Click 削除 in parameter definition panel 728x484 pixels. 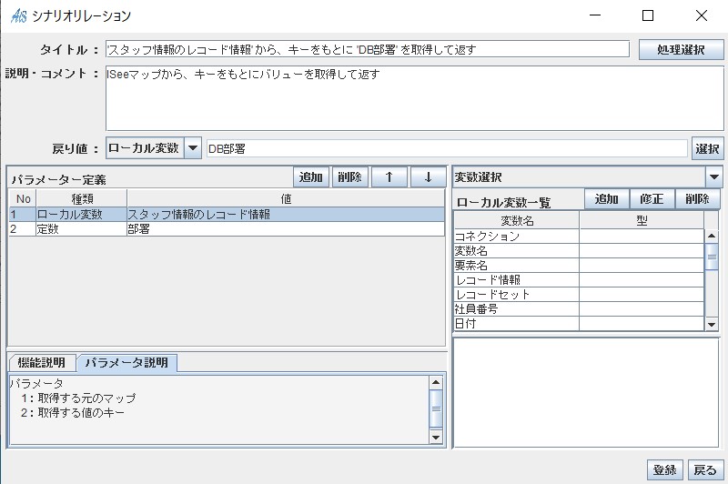pyautogui.click(x=349, y=177)
